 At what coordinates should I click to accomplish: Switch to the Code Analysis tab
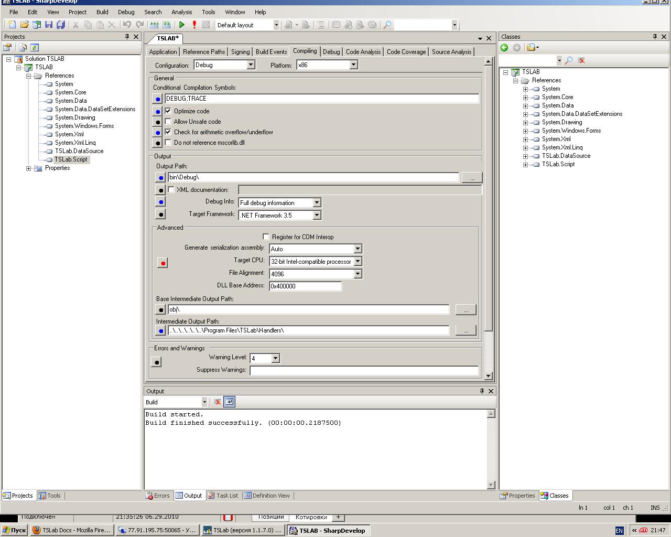point(363,51)
